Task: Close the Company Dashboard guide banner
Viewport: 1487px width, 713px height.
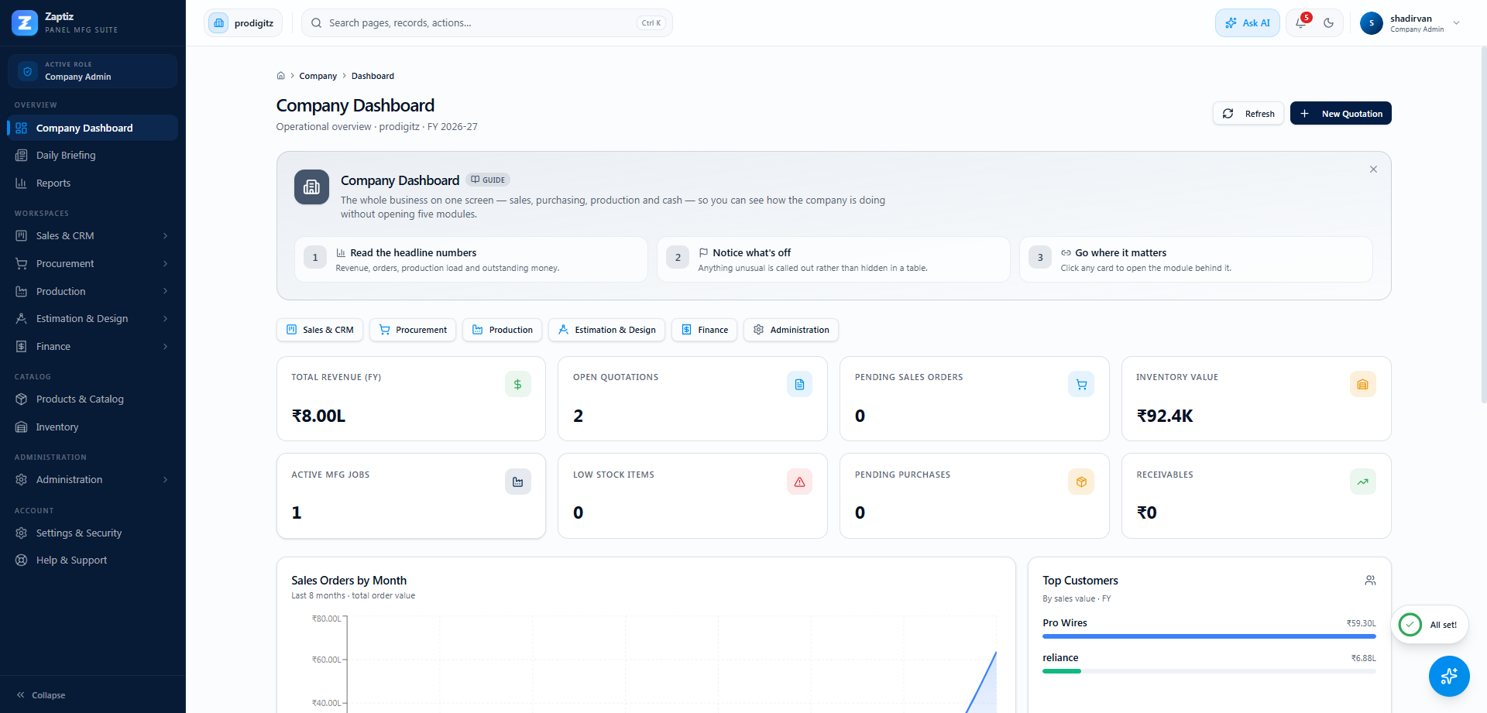Action: (1373, 170)
